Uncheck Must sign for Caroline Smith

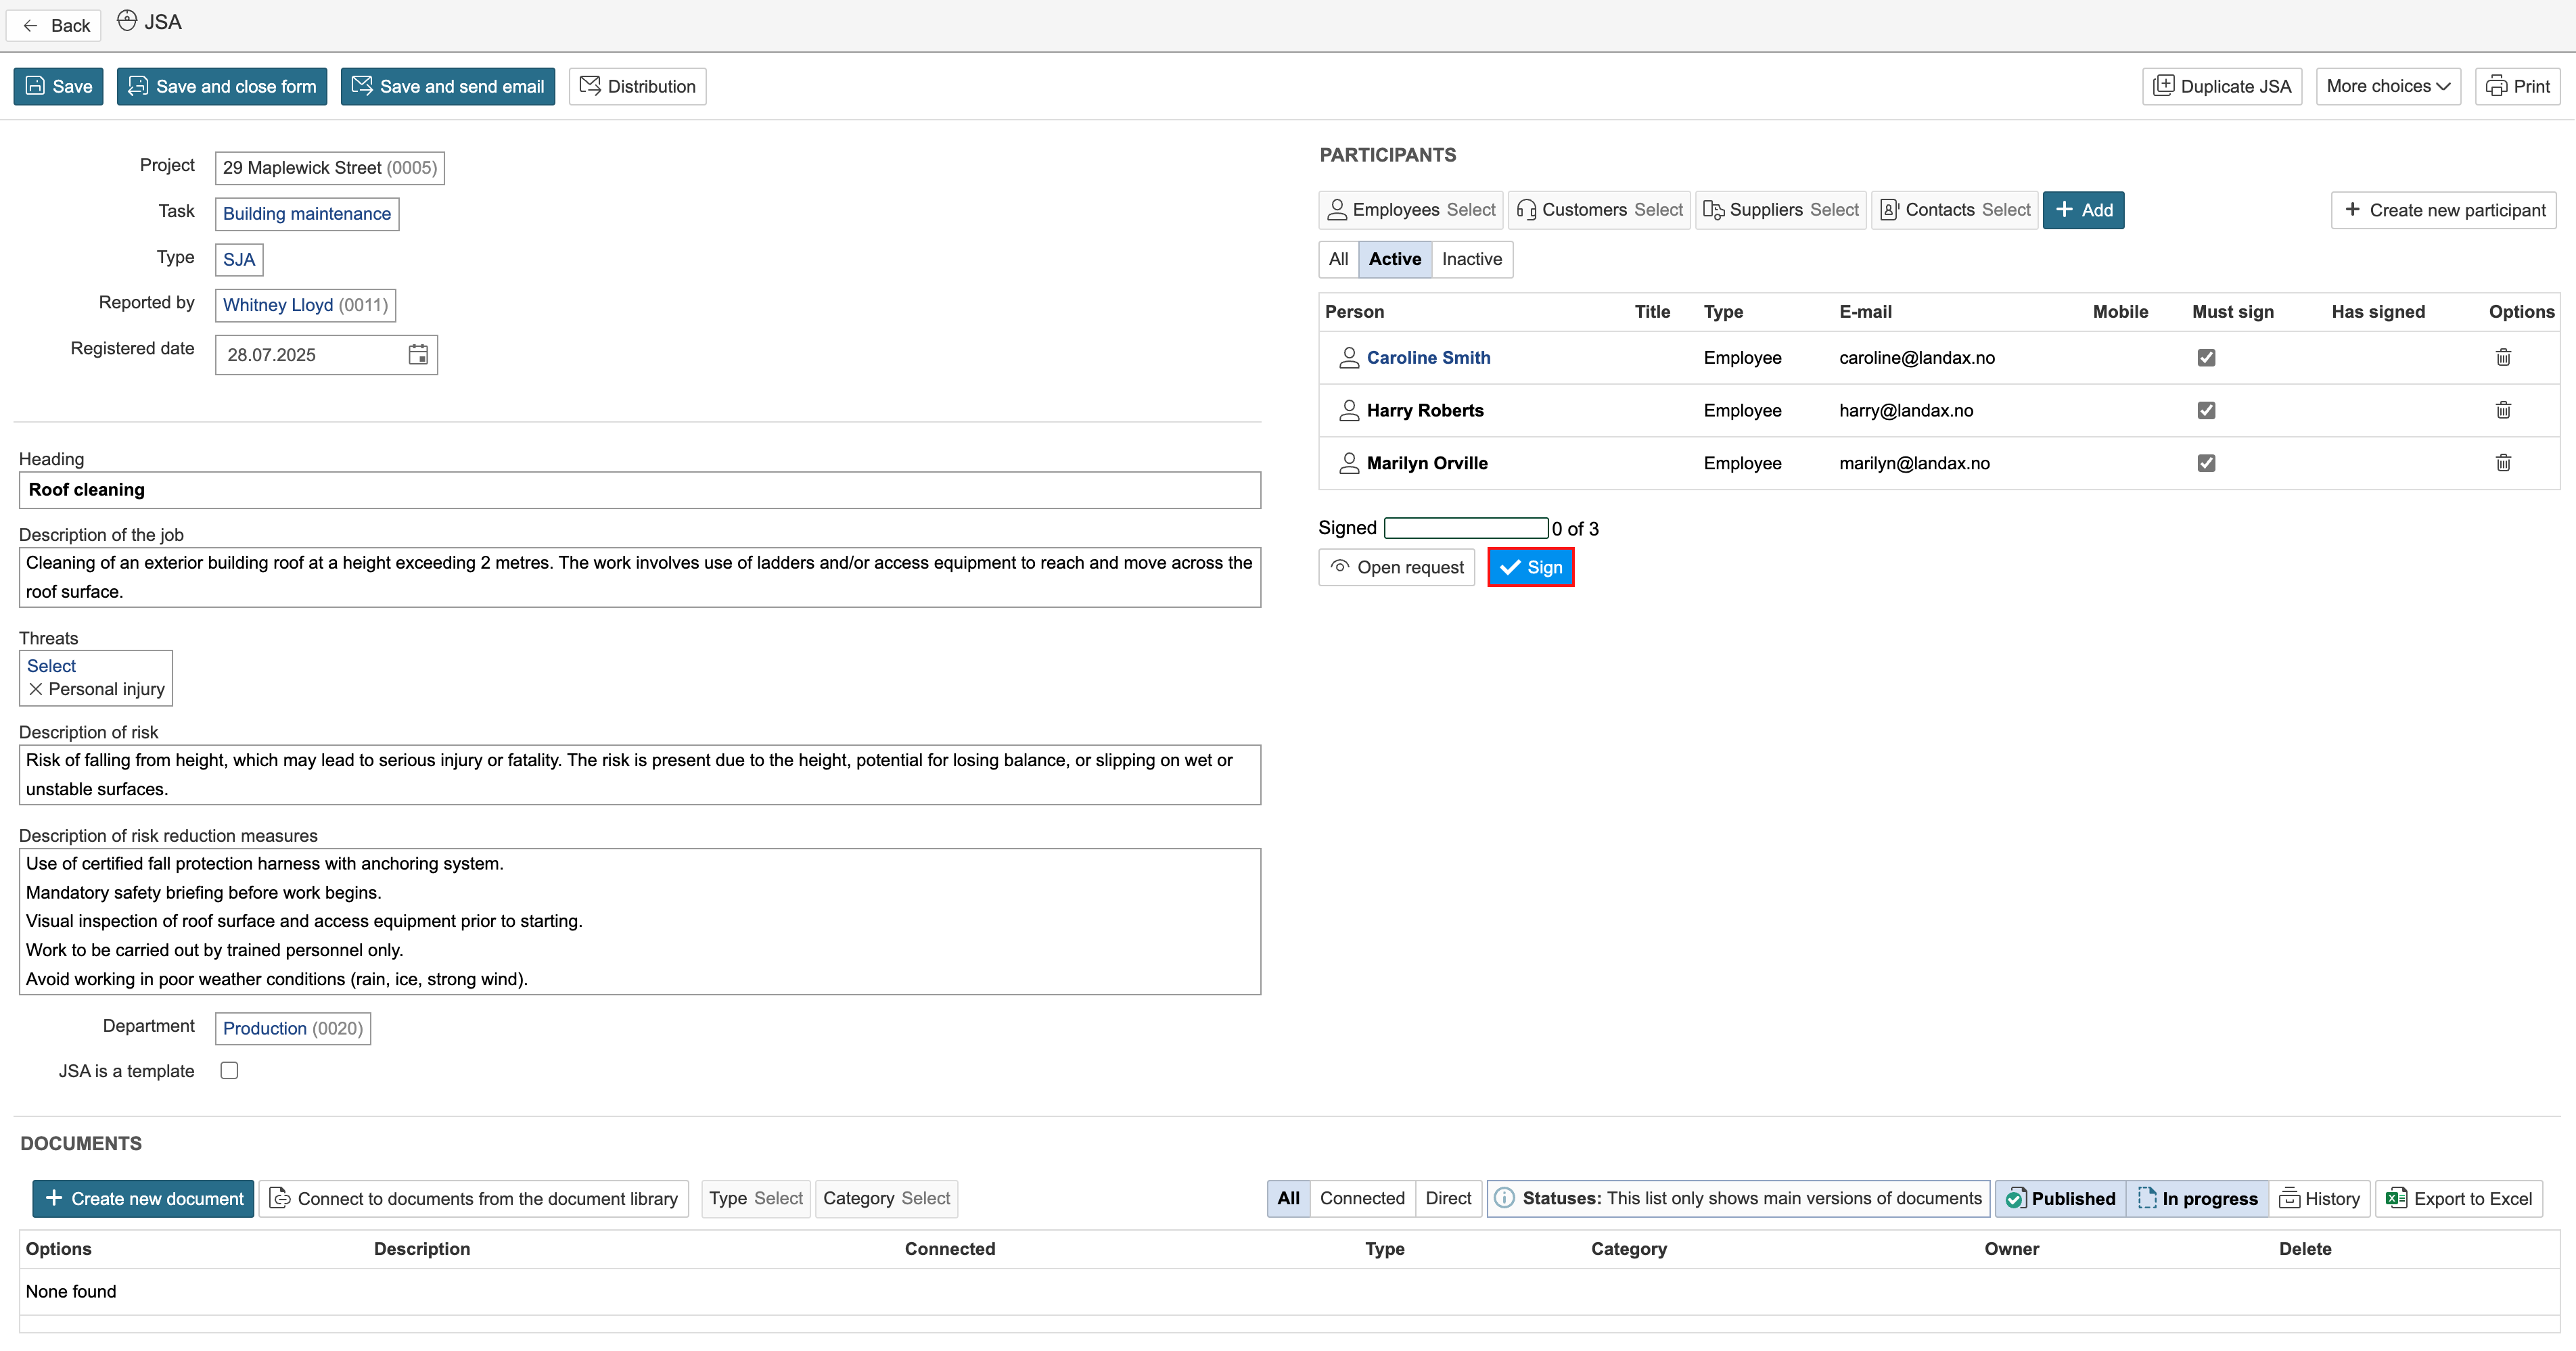2206,358
